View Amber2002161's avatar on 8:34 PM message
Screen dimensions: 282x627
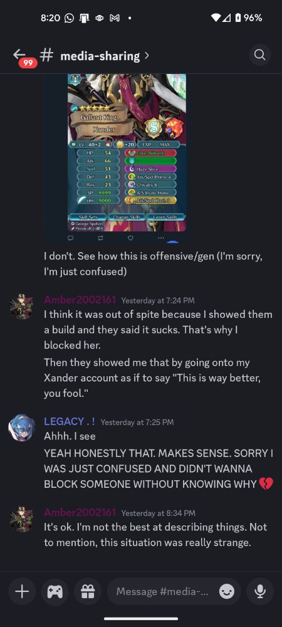tap(21, 519)
